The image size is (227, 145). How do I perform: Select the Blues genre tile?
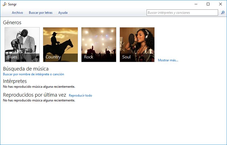(22, 45)
